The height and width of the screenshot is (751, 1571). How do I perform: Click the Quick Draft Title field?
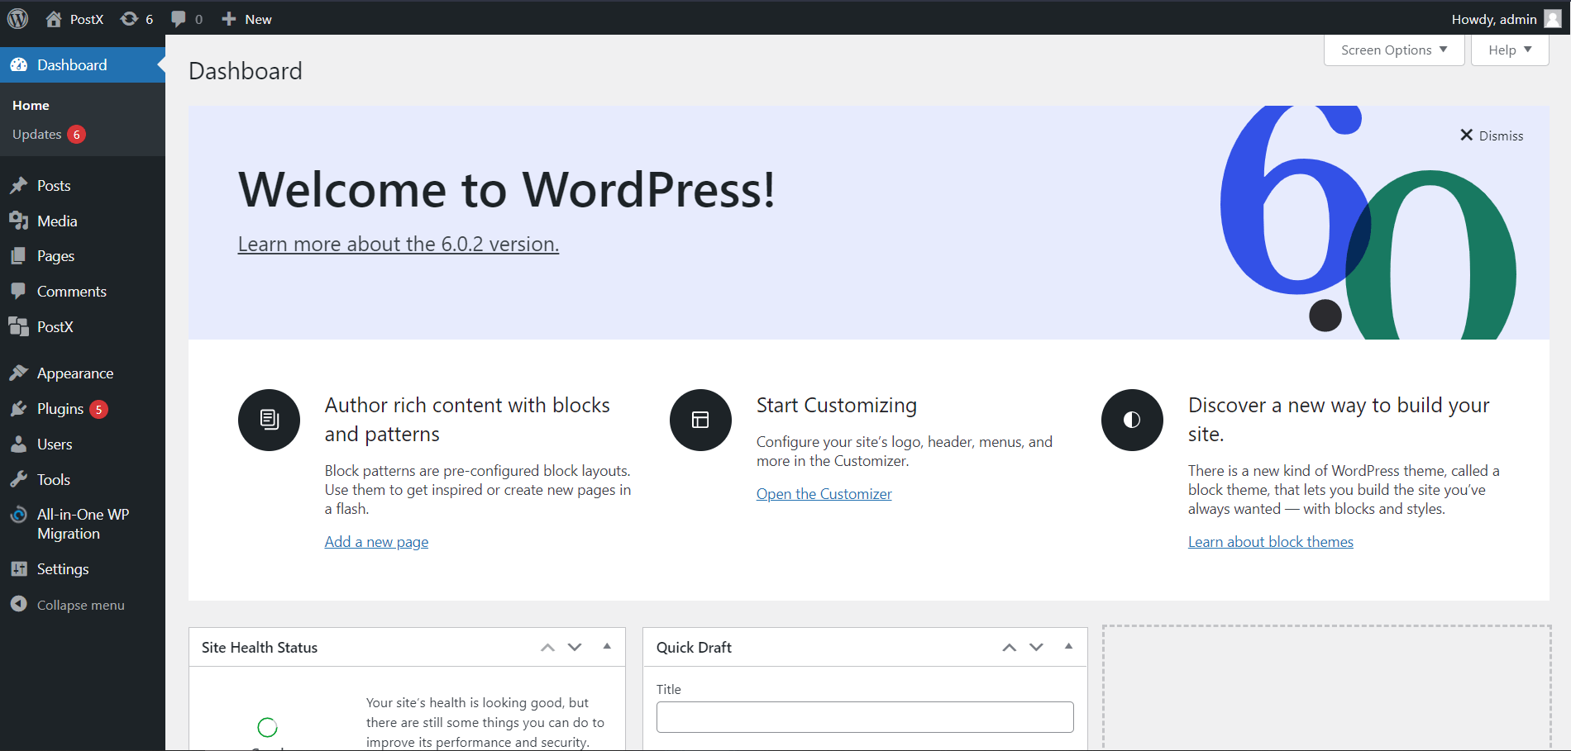(x=865, y=717)
